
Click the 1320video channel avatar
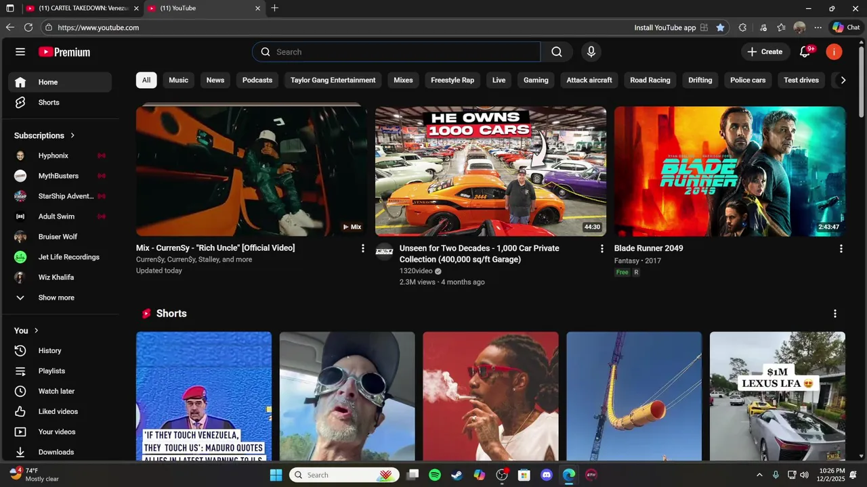pos(385,252)
